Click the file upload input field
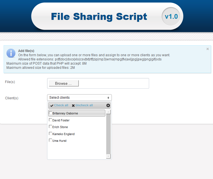 (98, 83)
